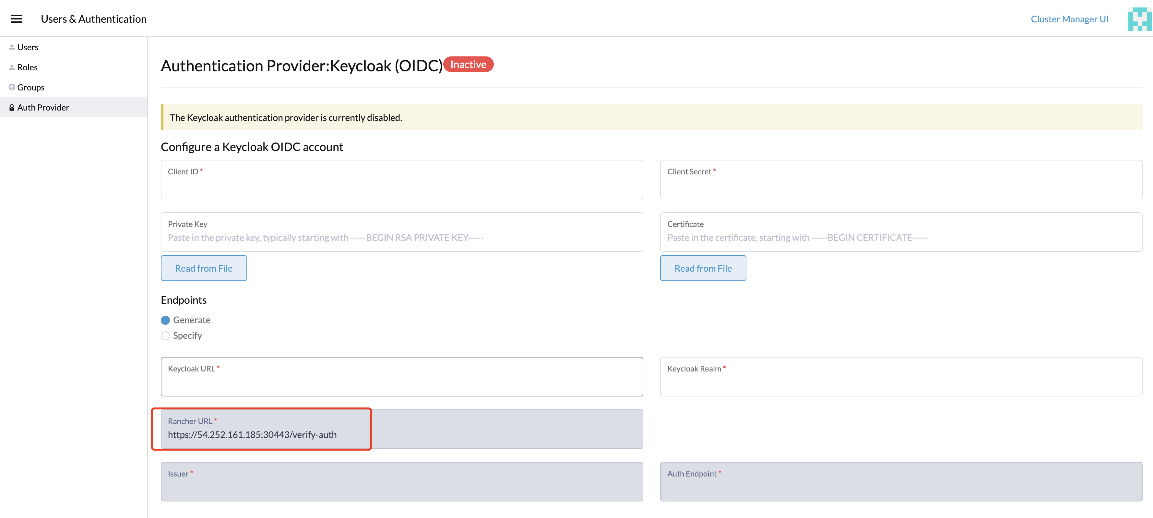Click the Inactive status badge

[468, 65]
